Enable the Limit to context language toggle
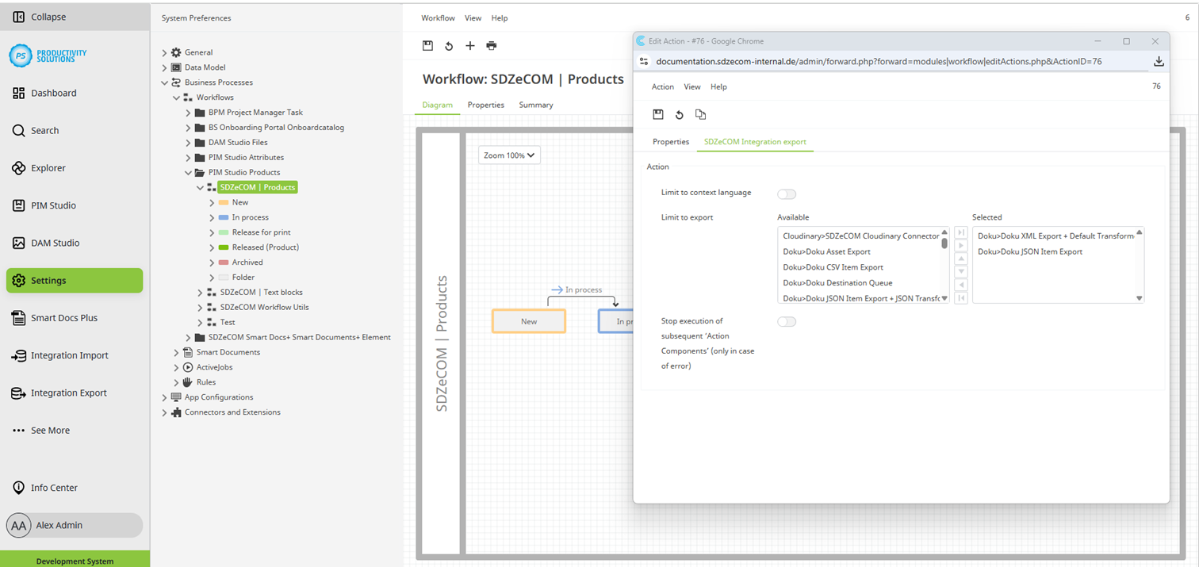The height and width of the screenshot is (567, 1199). click(x=786, y=193)
